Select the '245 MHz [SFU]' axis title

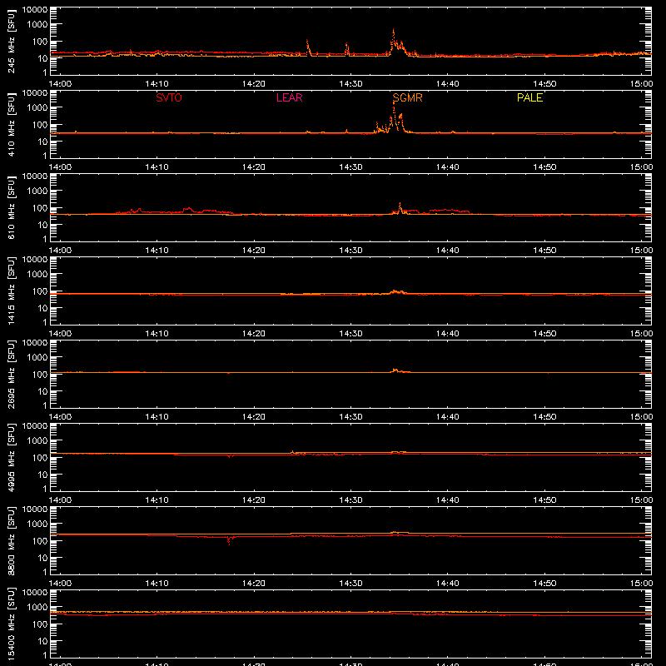[11, 41]
